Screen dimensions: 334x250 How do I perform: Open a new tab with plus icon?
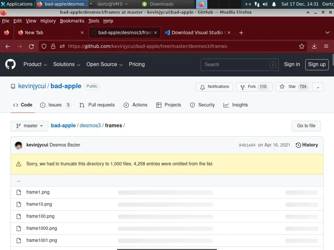point(241,33)
